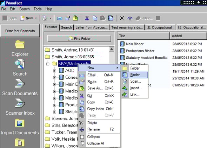Sort by the Title column header

point(143,36)
